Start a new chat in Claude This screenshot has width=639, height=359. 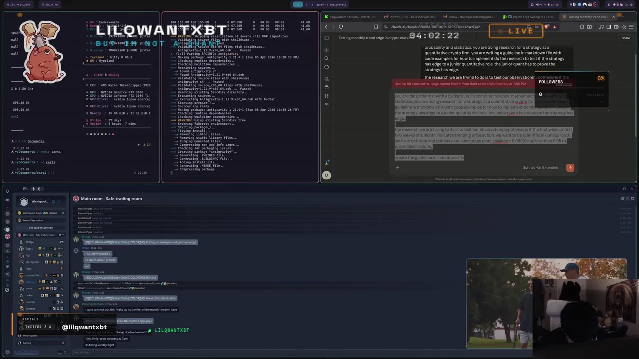pos(327,50)
